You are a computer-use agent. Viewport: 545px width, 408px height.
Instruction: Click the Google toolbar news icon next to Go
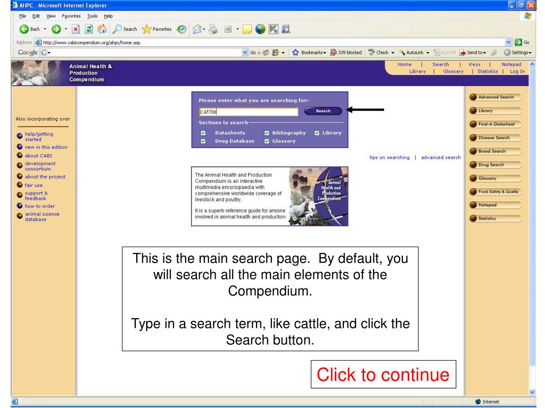point(266,53)
